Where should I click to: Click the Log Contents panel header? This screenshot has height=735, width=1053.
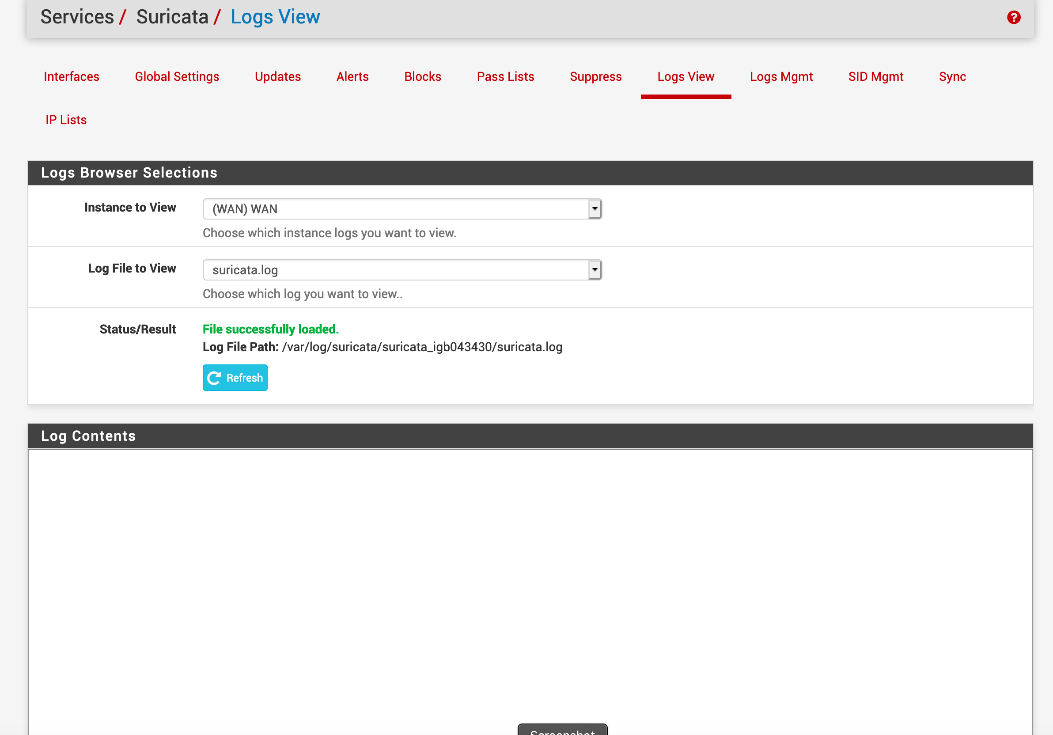[x=530, y=436]
